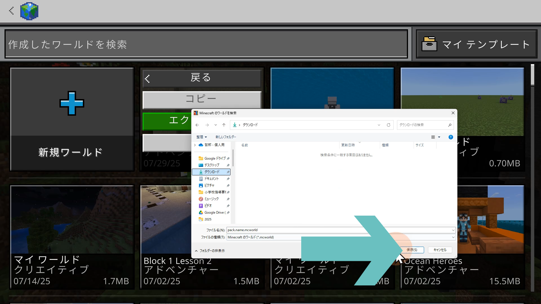
Task: Go back in file dialog history
Action: pos(197,125)
